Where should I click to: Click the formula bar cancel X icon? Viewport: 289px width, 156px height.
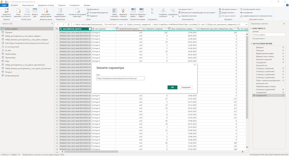(58, 24)
